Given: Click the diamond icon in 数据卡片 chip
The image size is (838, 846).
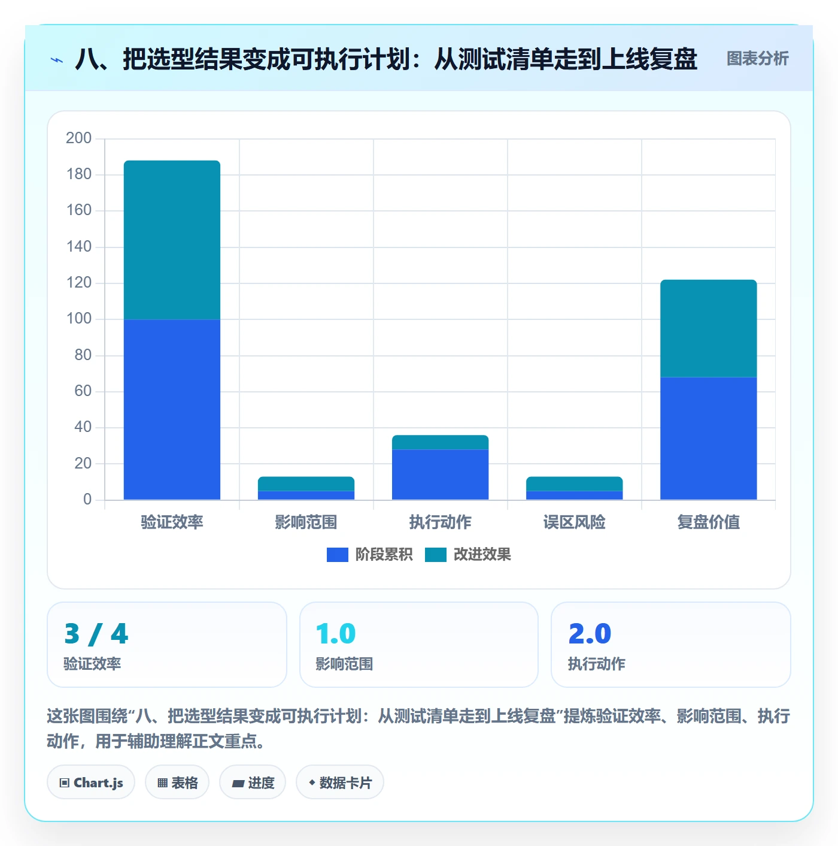Looking at the screenshot, I should (x=311, y=782).
